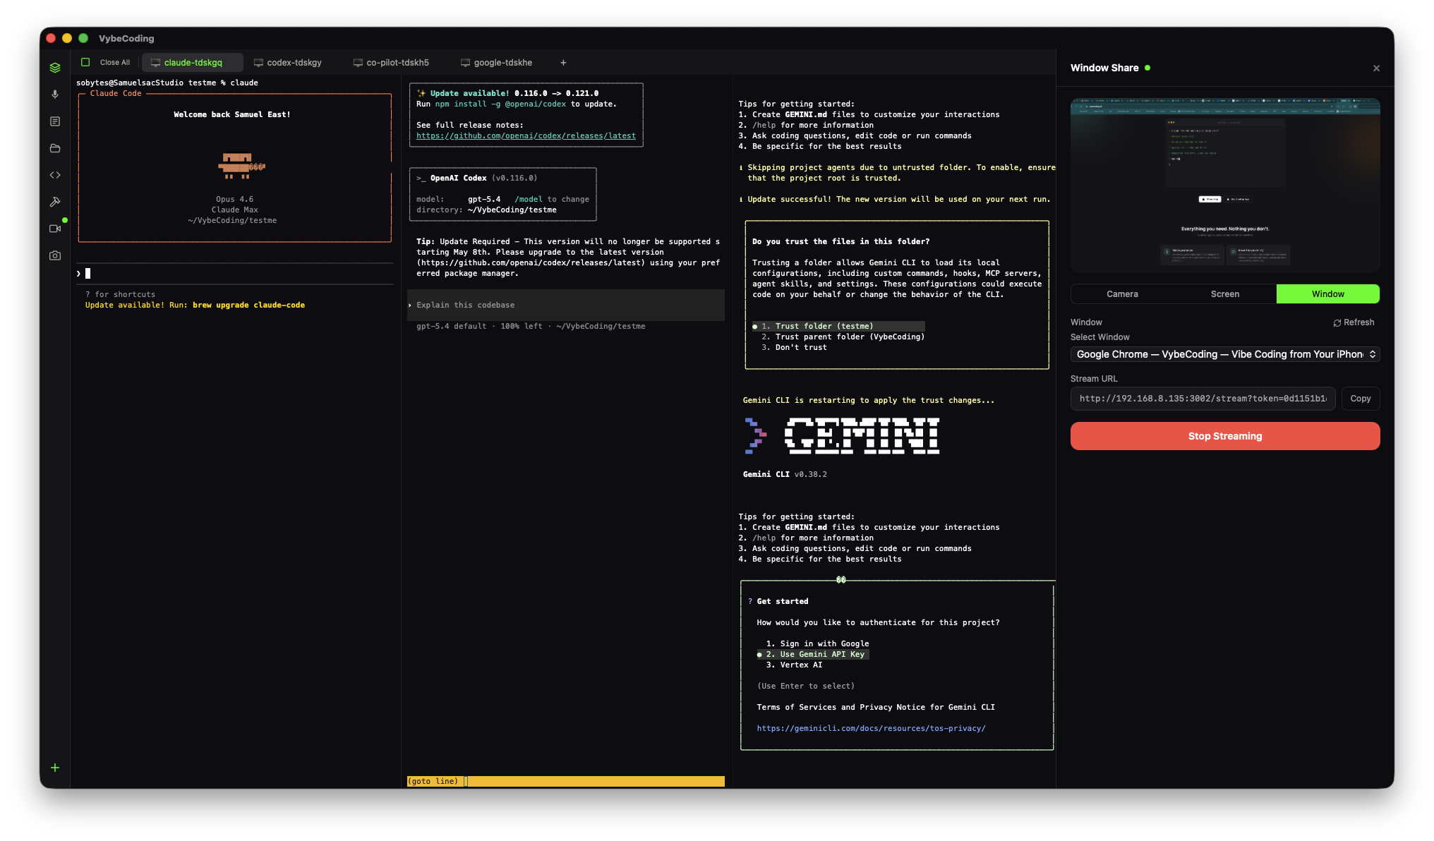Image resolution: width=1434 pixels, height=841 pixels.
Task: Switch capture mode to Camera
Action: [x=1122, y=294]
